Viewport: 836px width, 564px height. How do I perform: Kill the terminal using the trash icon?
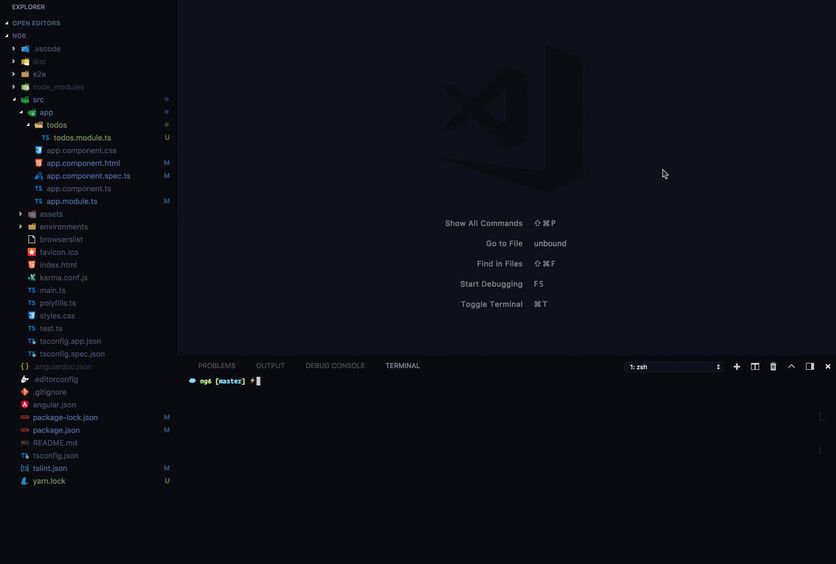pos(773,366)
